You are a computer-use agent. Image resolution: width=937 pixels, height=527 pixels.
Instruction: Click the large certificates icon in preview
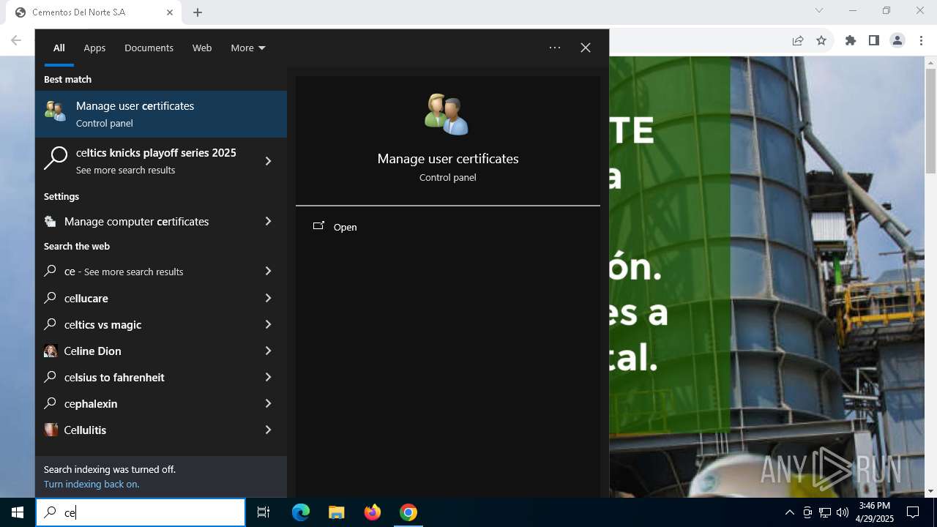447,114
